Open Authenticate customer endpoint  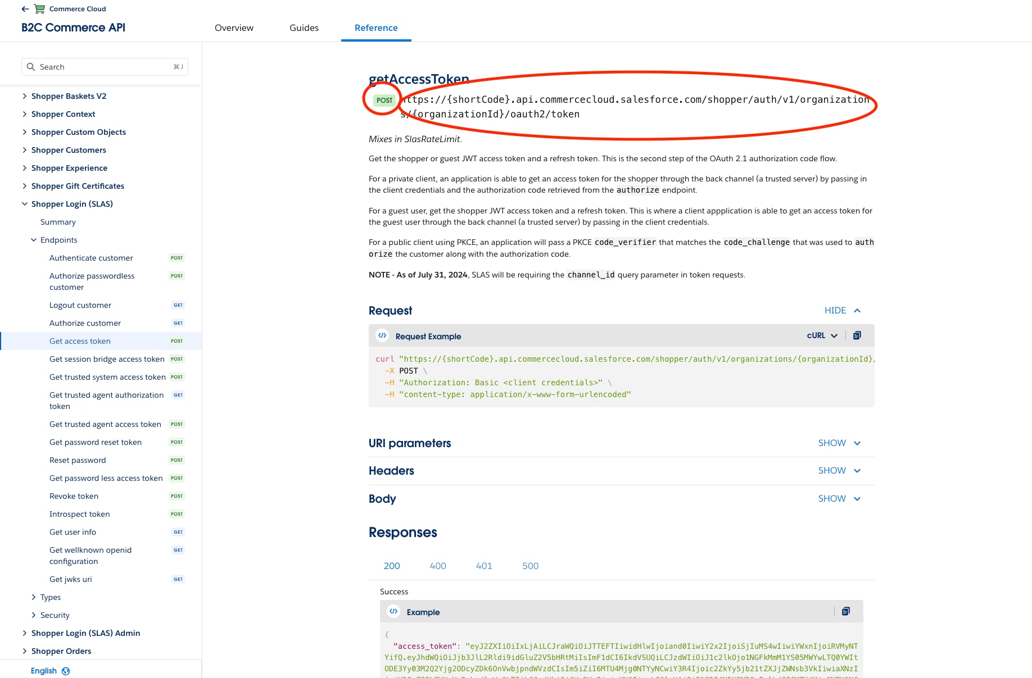pos(91,258)
